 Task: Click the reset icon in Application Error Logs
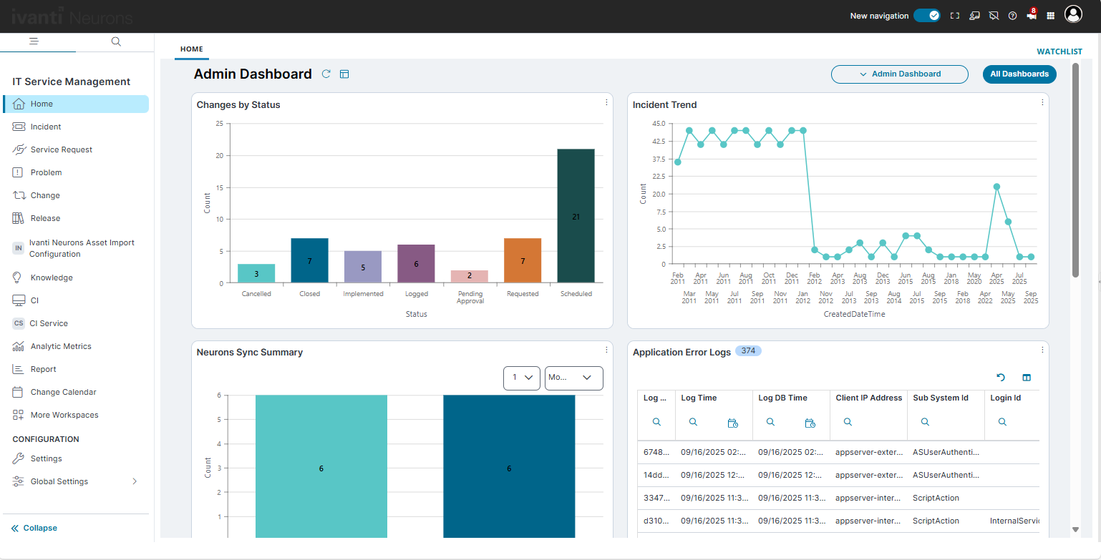(1001, 378)
